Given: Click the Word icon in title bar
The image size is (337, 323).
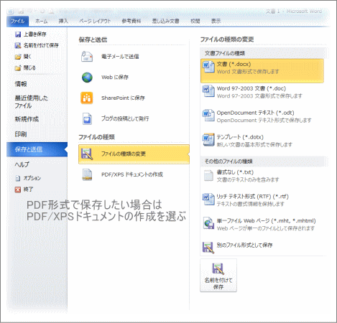Looking at the screenshot, I should (10, 11).
